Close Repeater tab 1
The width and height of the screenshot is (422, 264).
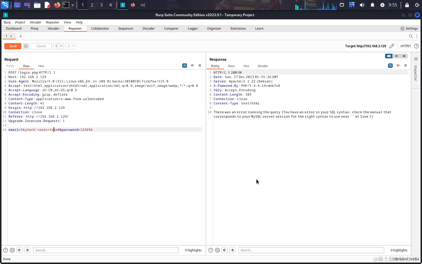[x=11, y=36]
